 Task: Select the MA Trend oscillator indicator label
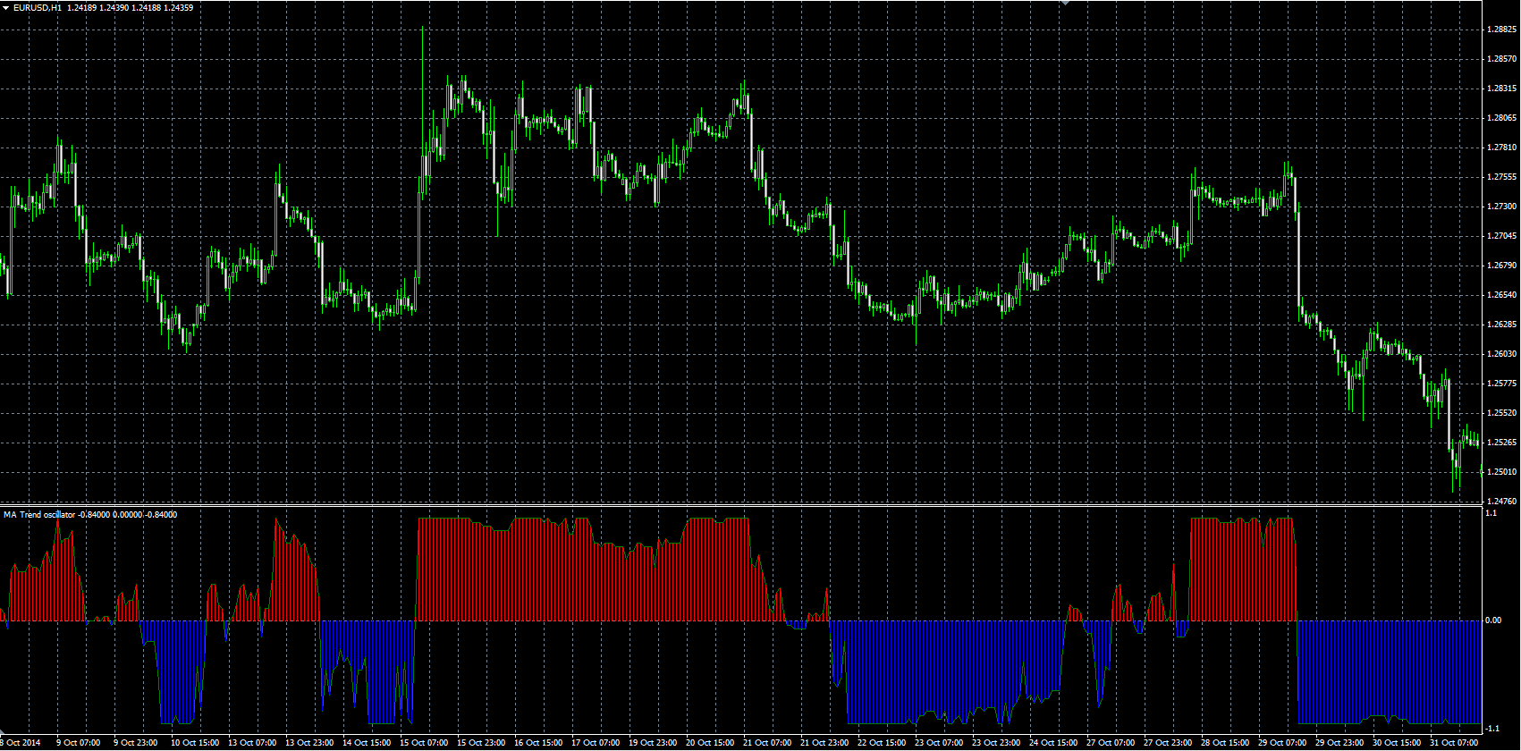(x=39, y=514)
